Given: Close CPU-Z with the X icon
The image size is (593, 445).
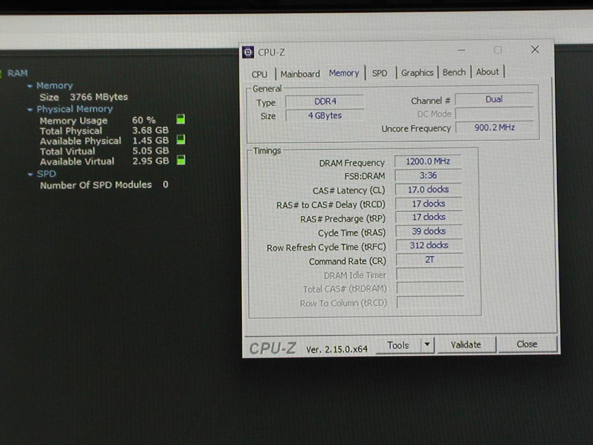Looking at the screenshot, I should 535,49.
